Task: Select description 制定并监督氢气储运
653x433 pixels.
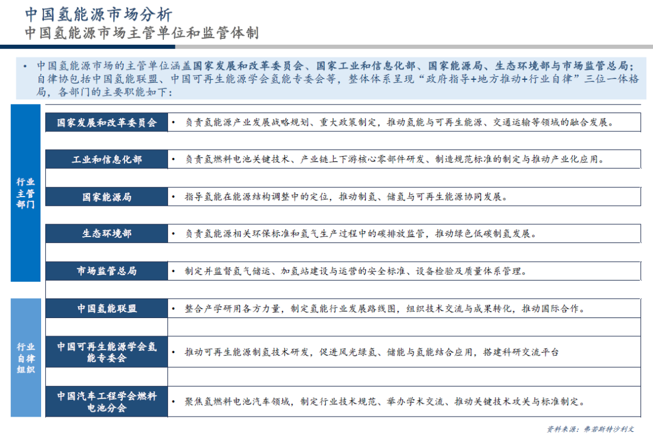Action: pos(404,271)
